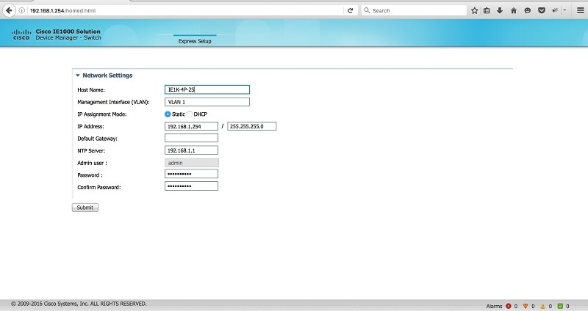View orange major alarms icon
Screen dimensions: 588x311
click(x=526, y=306)
